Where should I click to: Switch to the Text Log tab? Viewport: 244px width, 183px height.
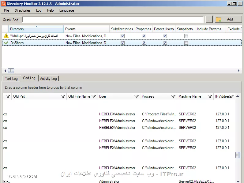11,79
